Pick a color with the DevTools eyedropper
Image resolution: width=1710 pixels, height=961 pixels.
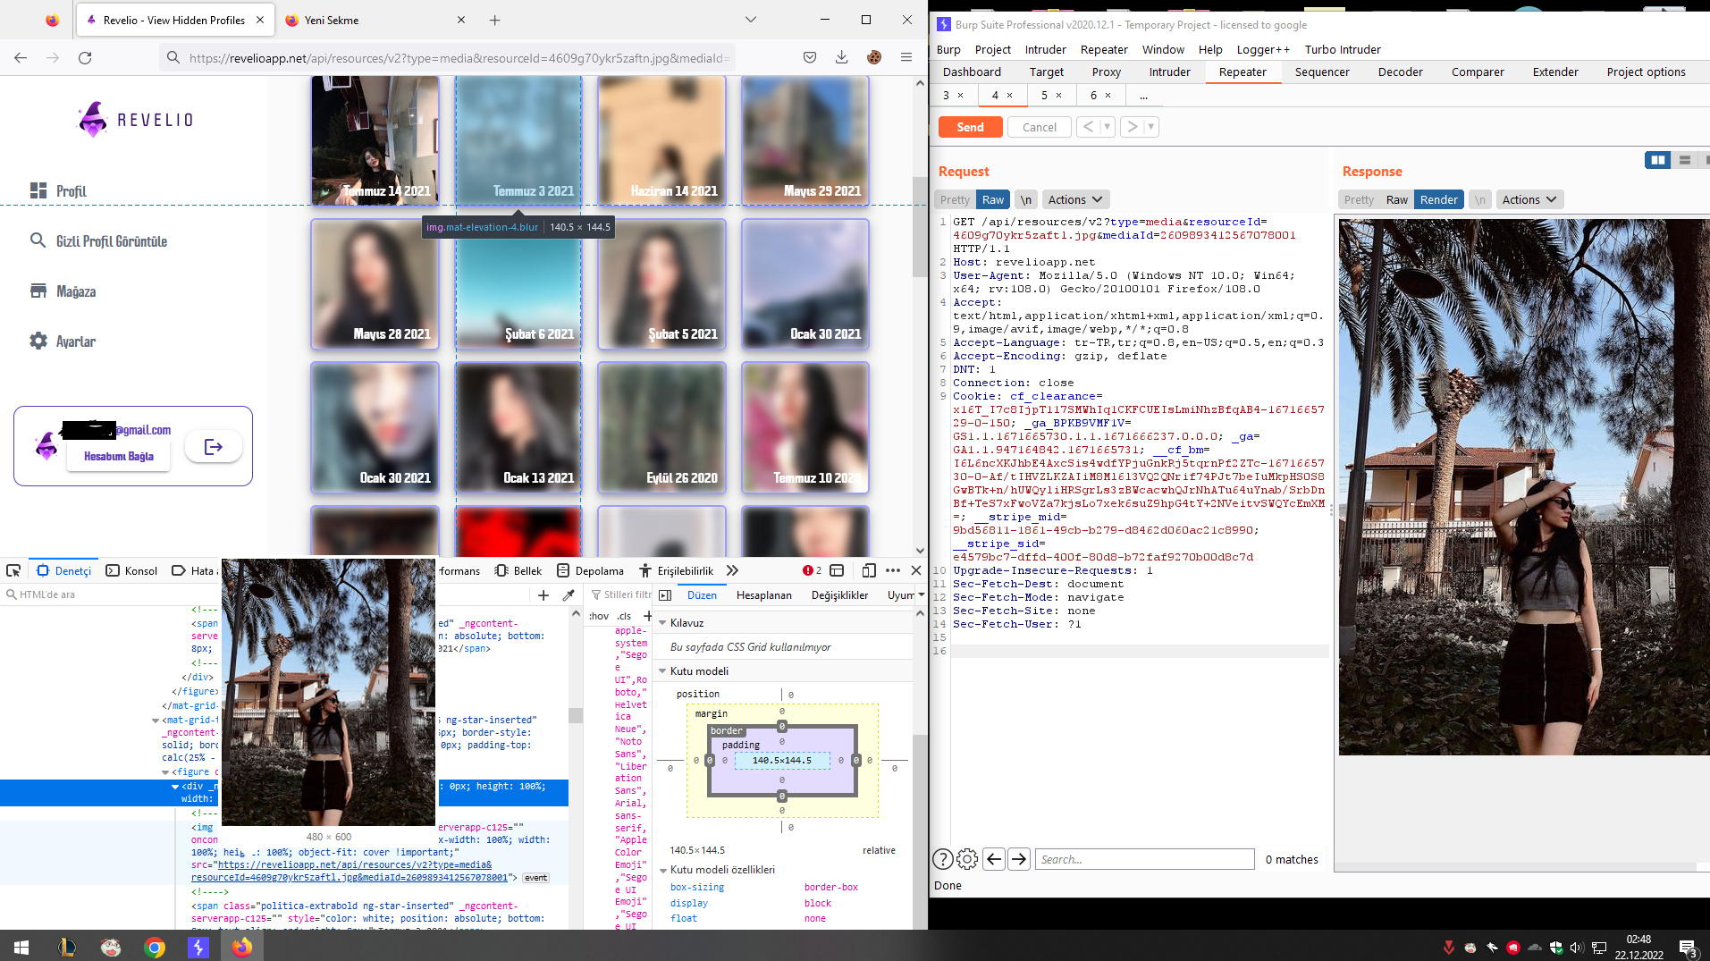coord(569,595)
